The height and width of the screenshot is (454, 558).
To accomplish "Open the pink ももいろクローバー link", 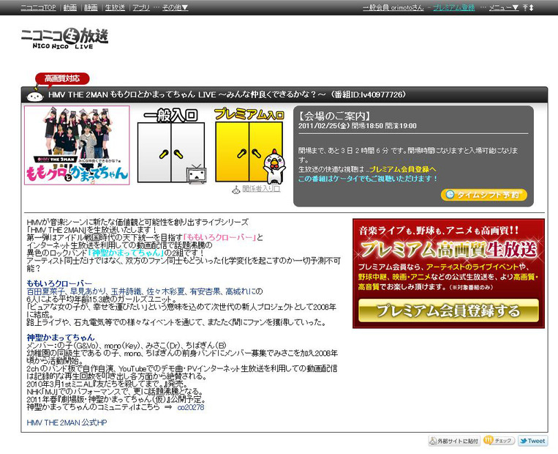I will (219, 237).
